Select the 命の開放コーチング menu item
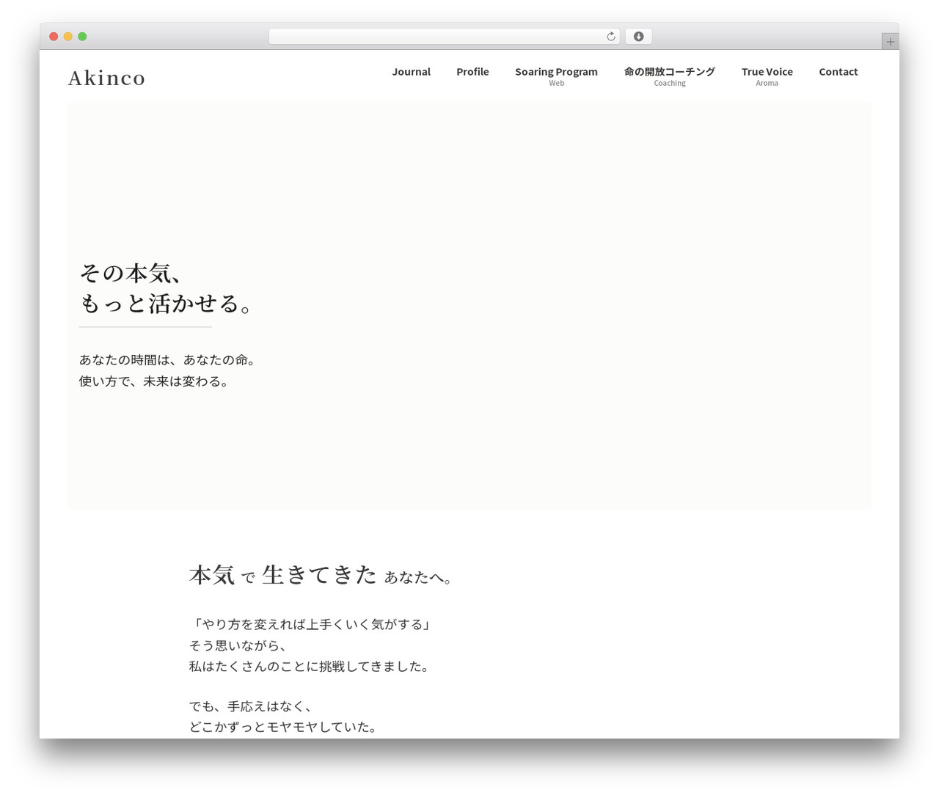This screenshot has width=939, height=795. click(x=670, y=76)
